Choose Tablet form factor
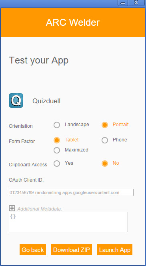This screenshot has height=266, width=146. [x=57, y=140]
